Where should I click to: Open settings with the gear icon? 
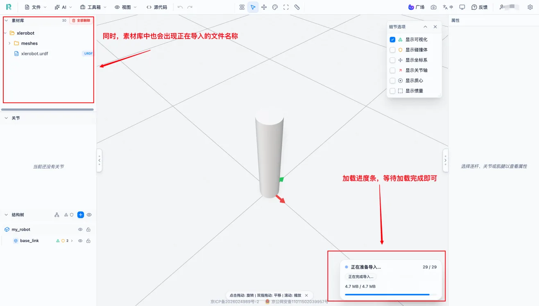(530, 7)
